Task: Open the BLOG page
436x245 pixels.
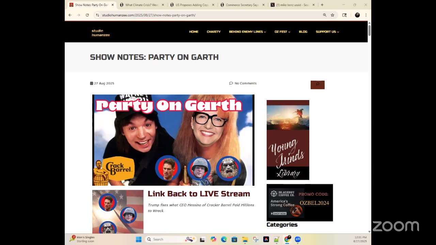Action: point(303,32)
